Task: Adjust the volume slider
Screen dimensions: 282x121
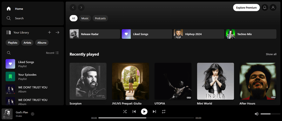Action: [270, 114]
